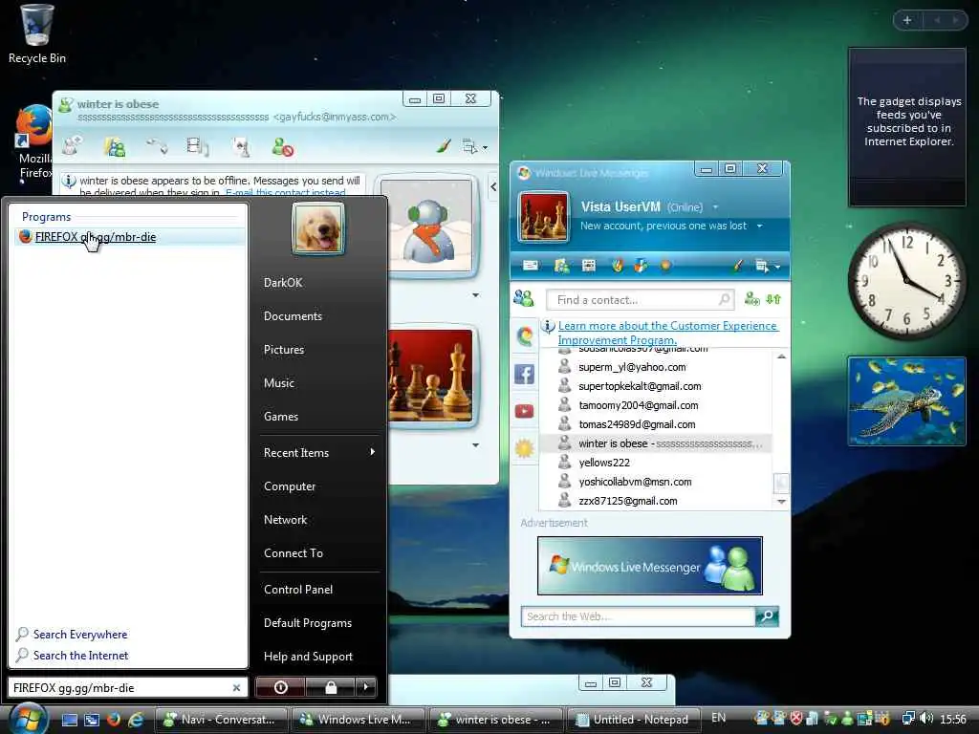The width and height of the screenshot is (979, 734).
Task: Click Search the Web input field
Action: pyautogui.click(x=638, y=616)
